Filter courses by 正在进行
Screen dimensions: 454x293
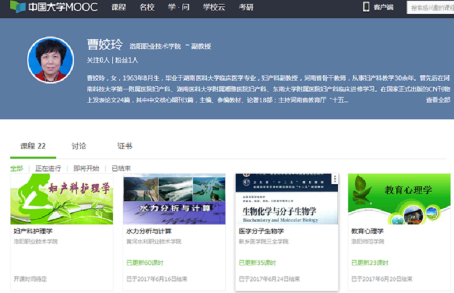coord(48,169)
